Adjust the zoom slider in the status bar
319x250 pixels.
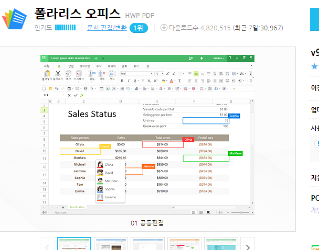tap(240, 212)
